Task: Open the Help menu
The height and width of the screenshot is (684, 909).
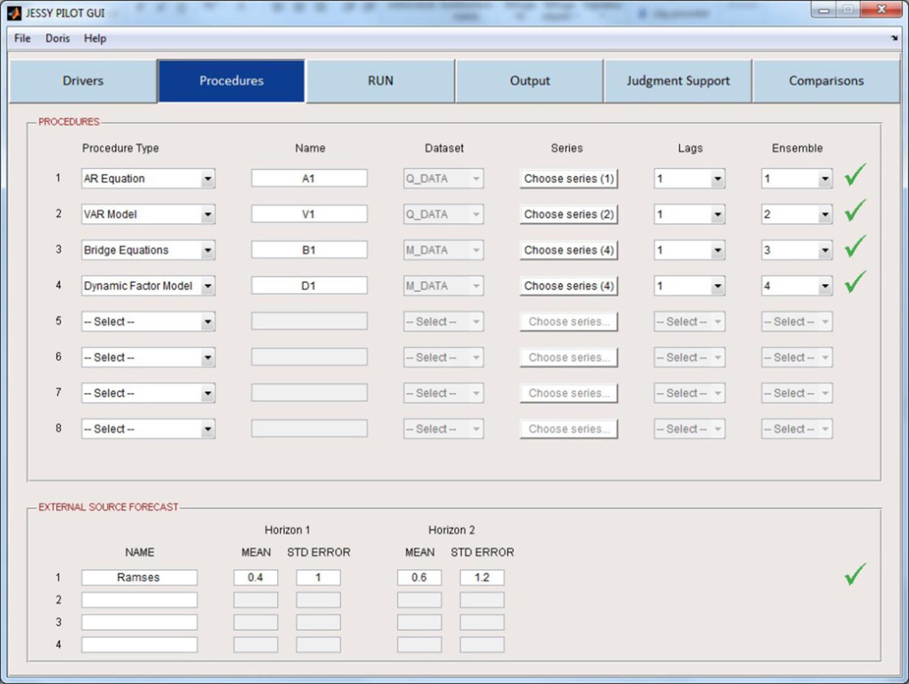Action: pos(95,38)
